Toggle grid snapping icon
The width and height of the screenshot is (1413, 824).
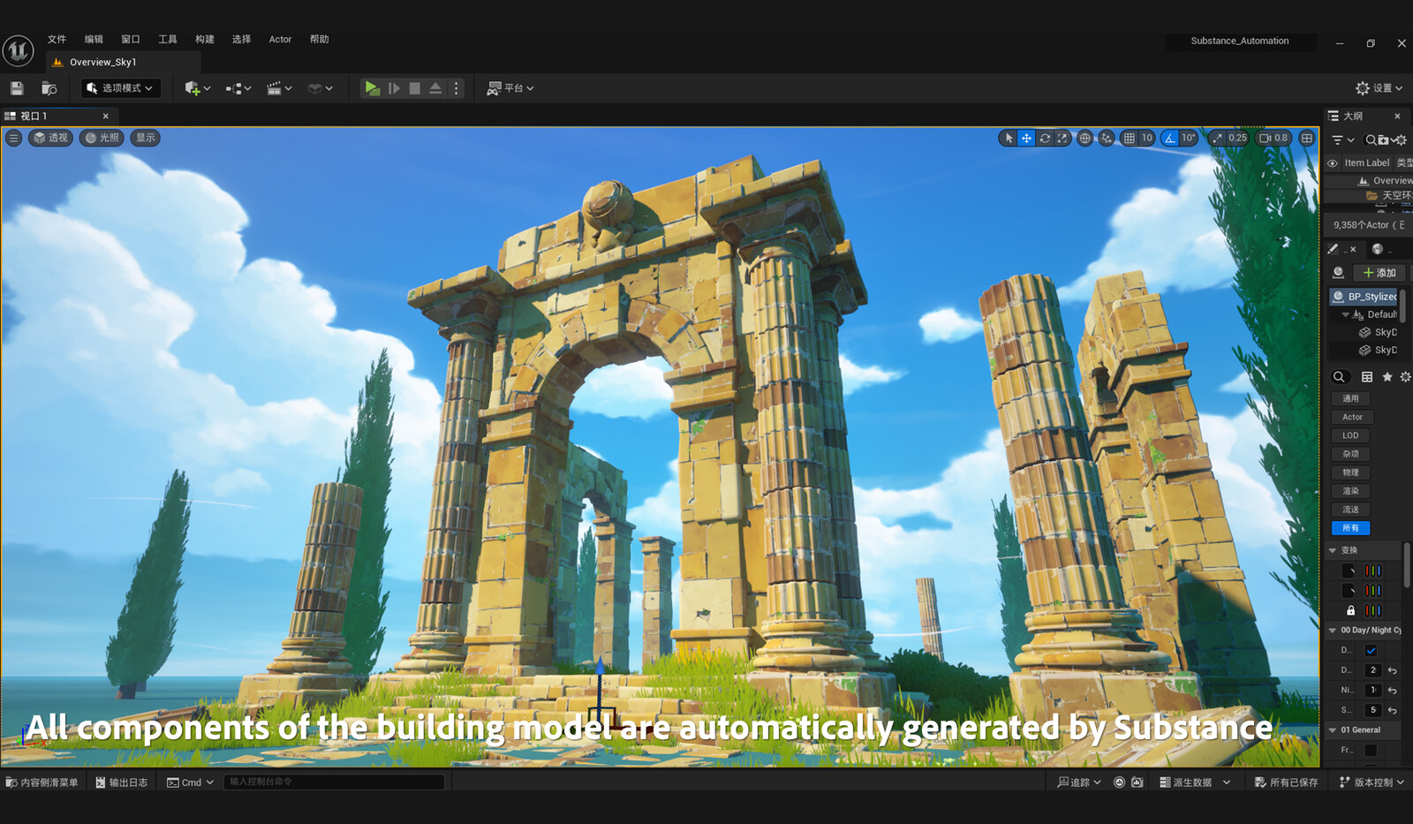[x=1129, y=138]
